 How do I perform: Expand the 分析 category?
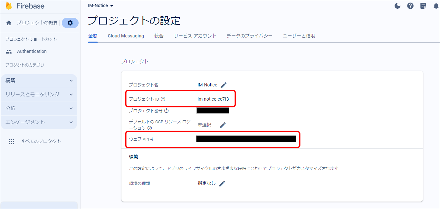pos(39,108)
